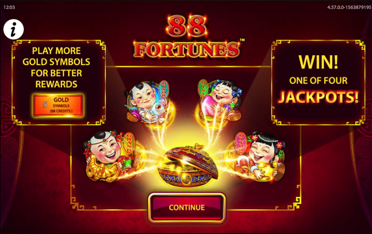
Task: Open the info button in top-left corner
Action: (x=13, y=30)
